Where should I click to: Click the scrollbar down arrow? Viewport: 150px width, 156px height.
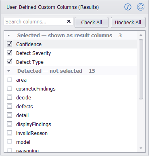pos(141,148)
